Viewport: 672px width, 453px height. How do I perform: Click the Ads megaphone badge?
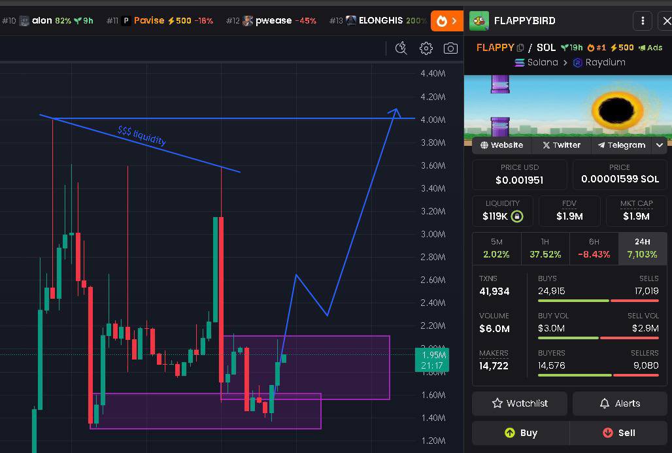[650, 48]
